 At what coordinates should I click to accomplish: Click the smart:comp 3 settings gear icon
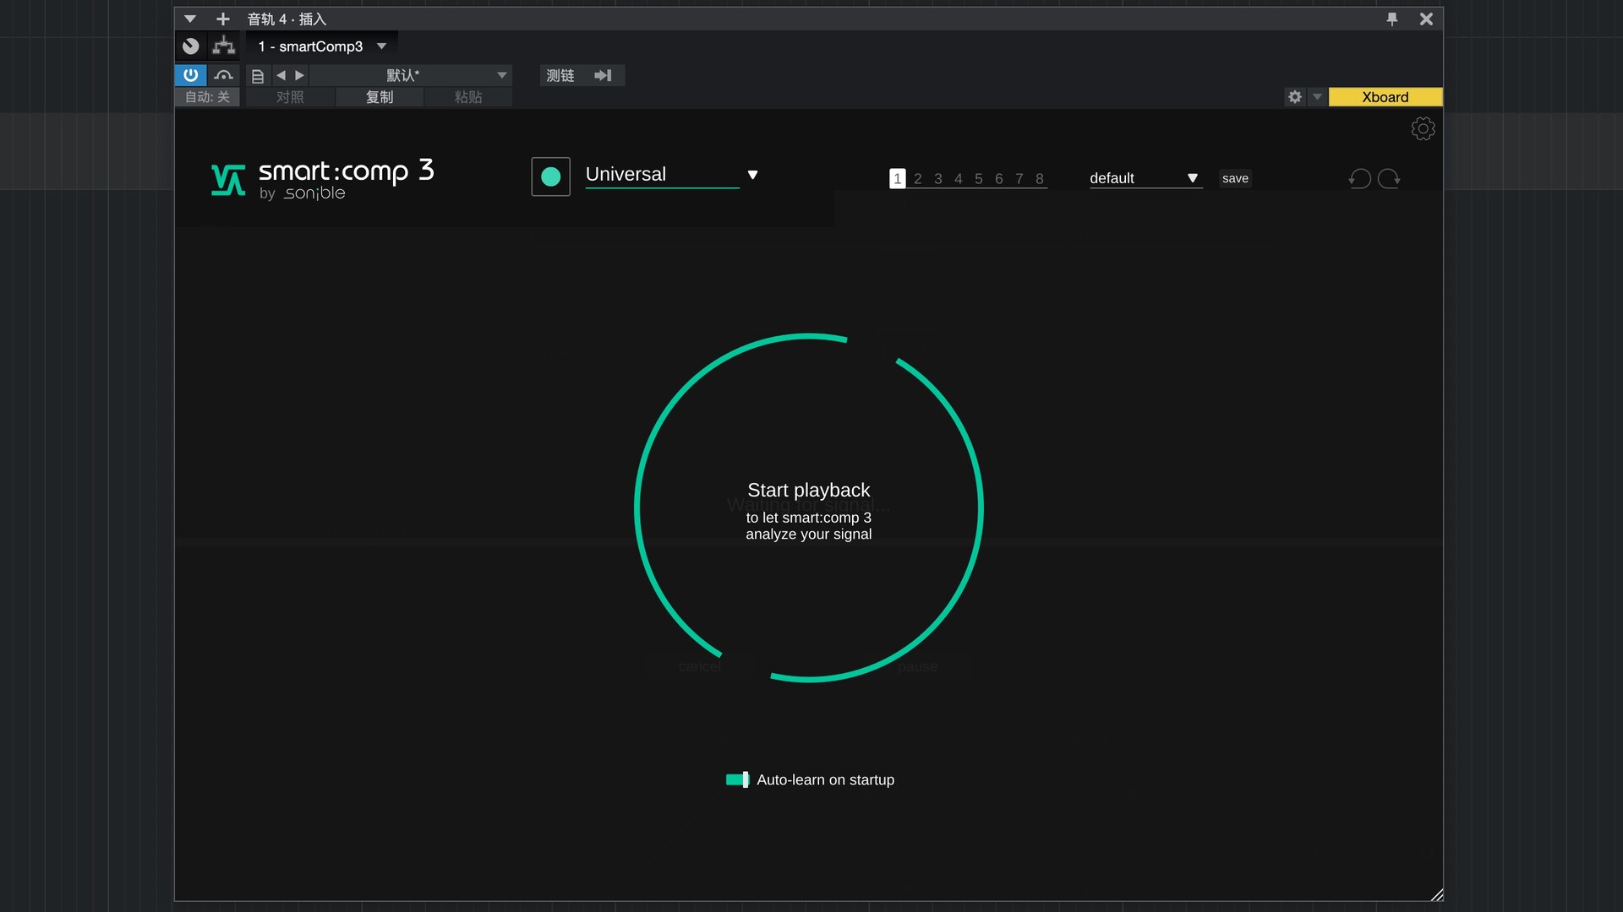[1423, 128]
